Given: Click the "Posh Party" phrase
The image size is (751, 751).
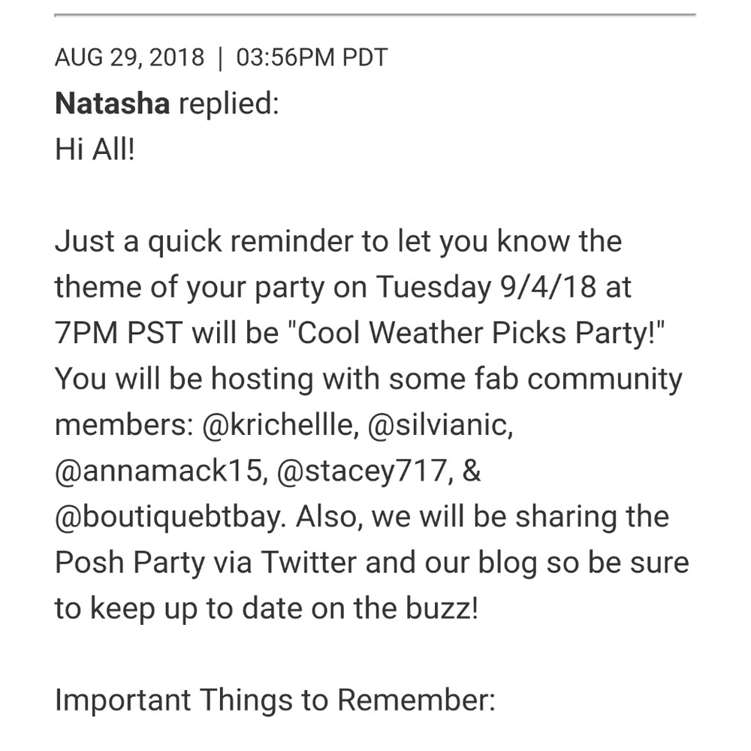Looking at the screenshot, I should tap(130, 562).
